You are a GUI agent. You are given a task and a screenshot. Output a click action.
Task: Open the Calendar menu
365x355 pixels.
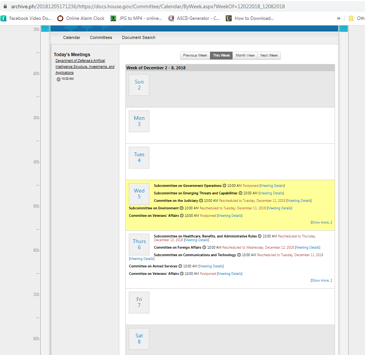(72, 37)
